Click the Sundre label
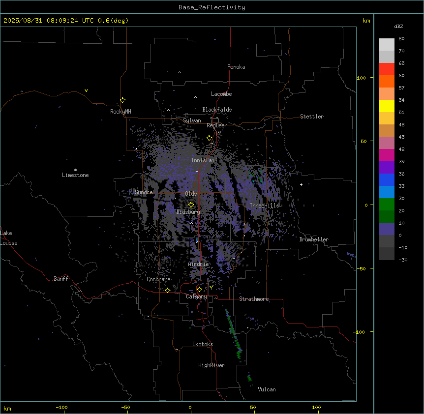This screenshot has height=414, width=424. tap(144, 192)
